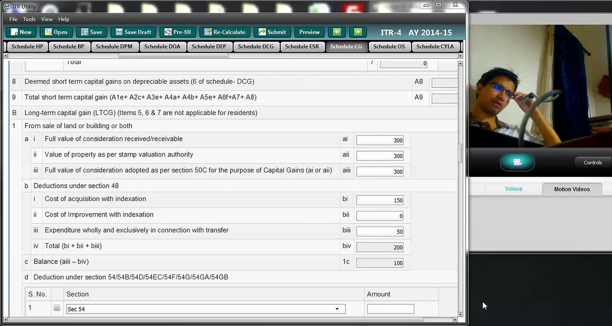Click the Save Draft button
Viewport: 612px width, 326px height.
coord(133,32)
